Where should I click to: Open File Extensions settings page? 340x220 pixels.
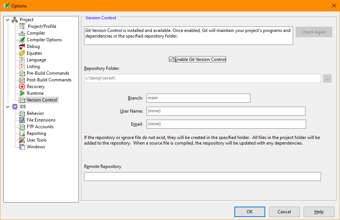pyautogui.click(x=41, y=120)
